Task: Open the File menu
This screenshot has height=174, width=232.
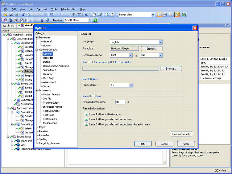Action: click(x=6, y=9)
